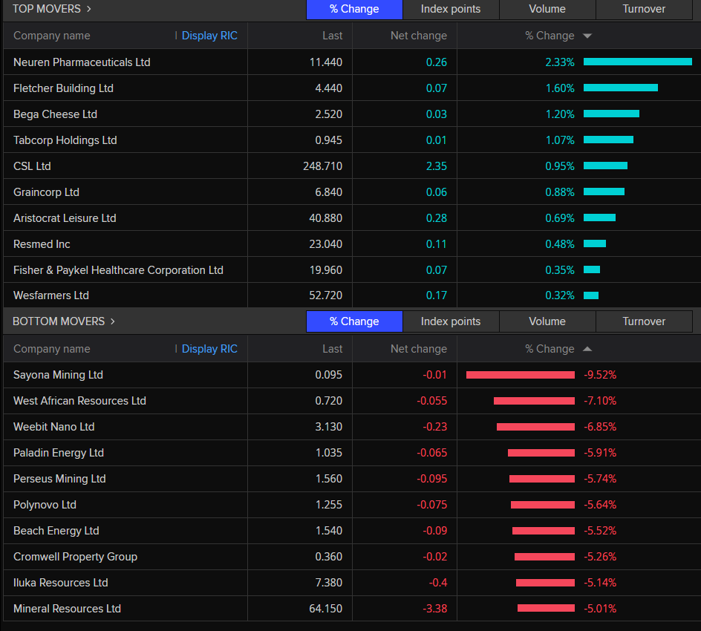Select Bega Cheese Ltd company name
This screenshot has width=701, height=631.
click(55, 114)
